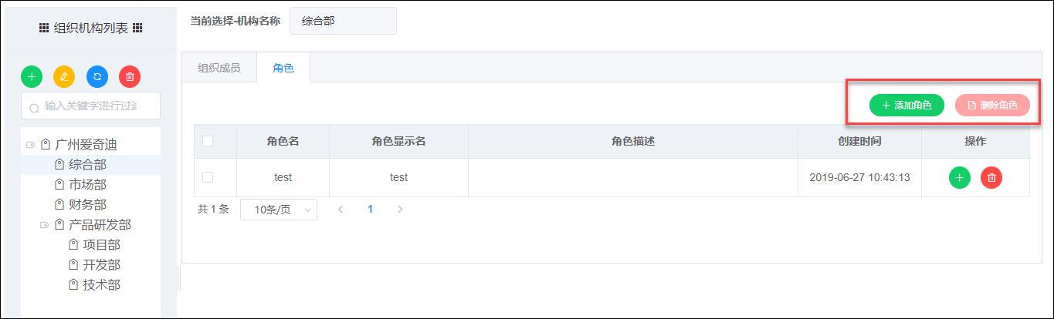Viewport: 1054px width, 319px height.
Task: Toggle the select-all checkbox in table header
Action: click(x=207, y=141)
